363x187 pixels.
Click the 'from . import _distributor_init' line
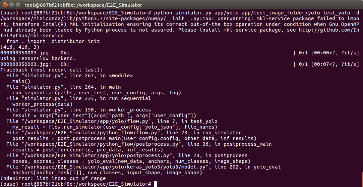click(x=53, y=41)
